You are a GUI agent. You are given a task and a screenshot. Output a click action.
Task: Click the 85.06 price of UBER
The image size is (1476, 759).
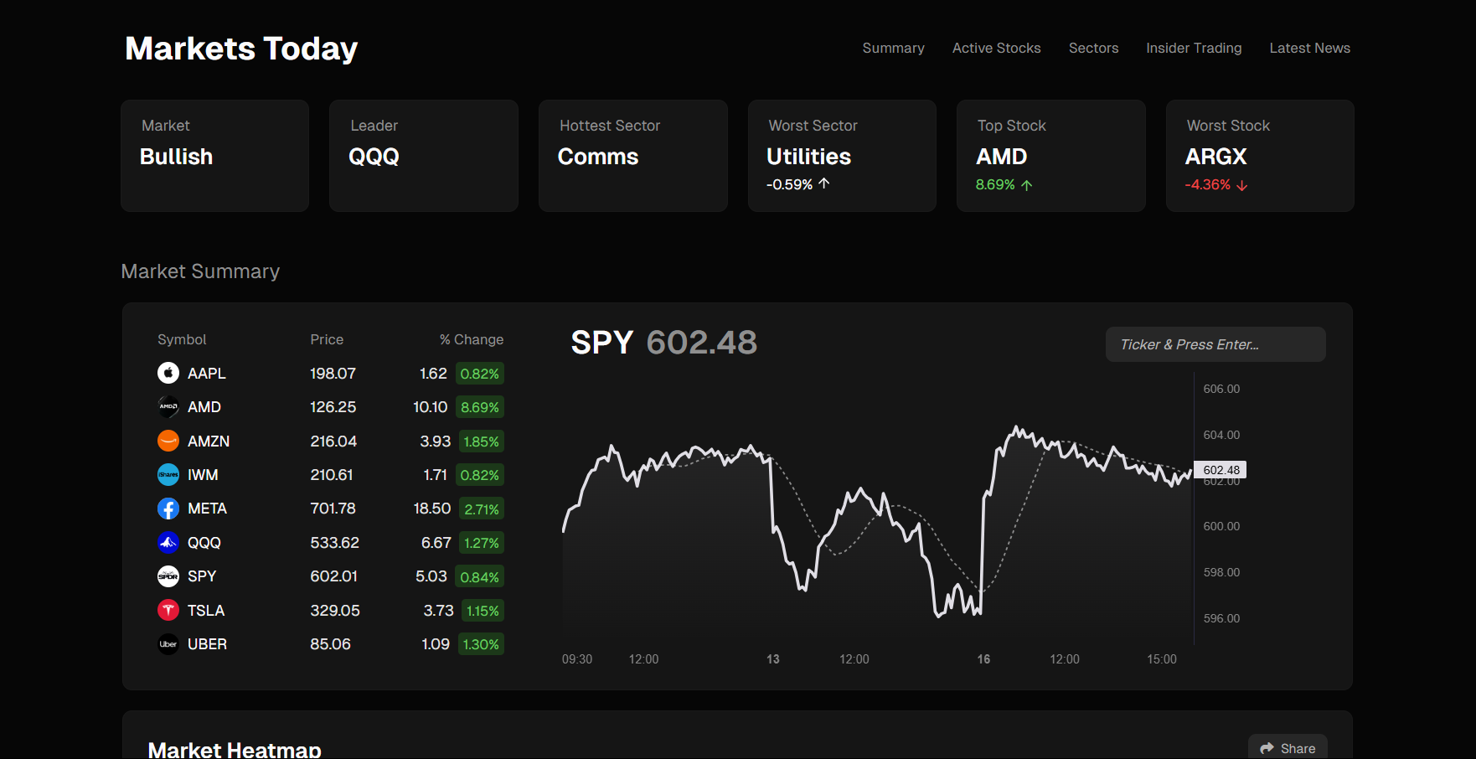click(330, 644)
